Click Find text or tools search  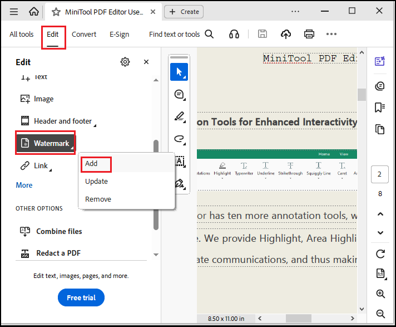(x=181, y=34)
